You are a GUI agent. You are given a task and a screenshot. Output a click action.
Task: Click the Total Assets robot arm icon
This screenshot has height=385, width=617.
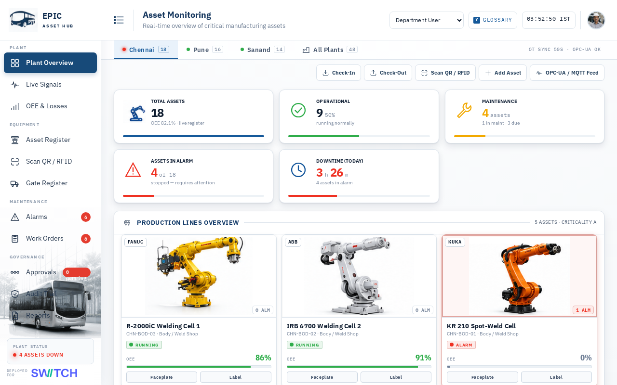tap(137, 113)
